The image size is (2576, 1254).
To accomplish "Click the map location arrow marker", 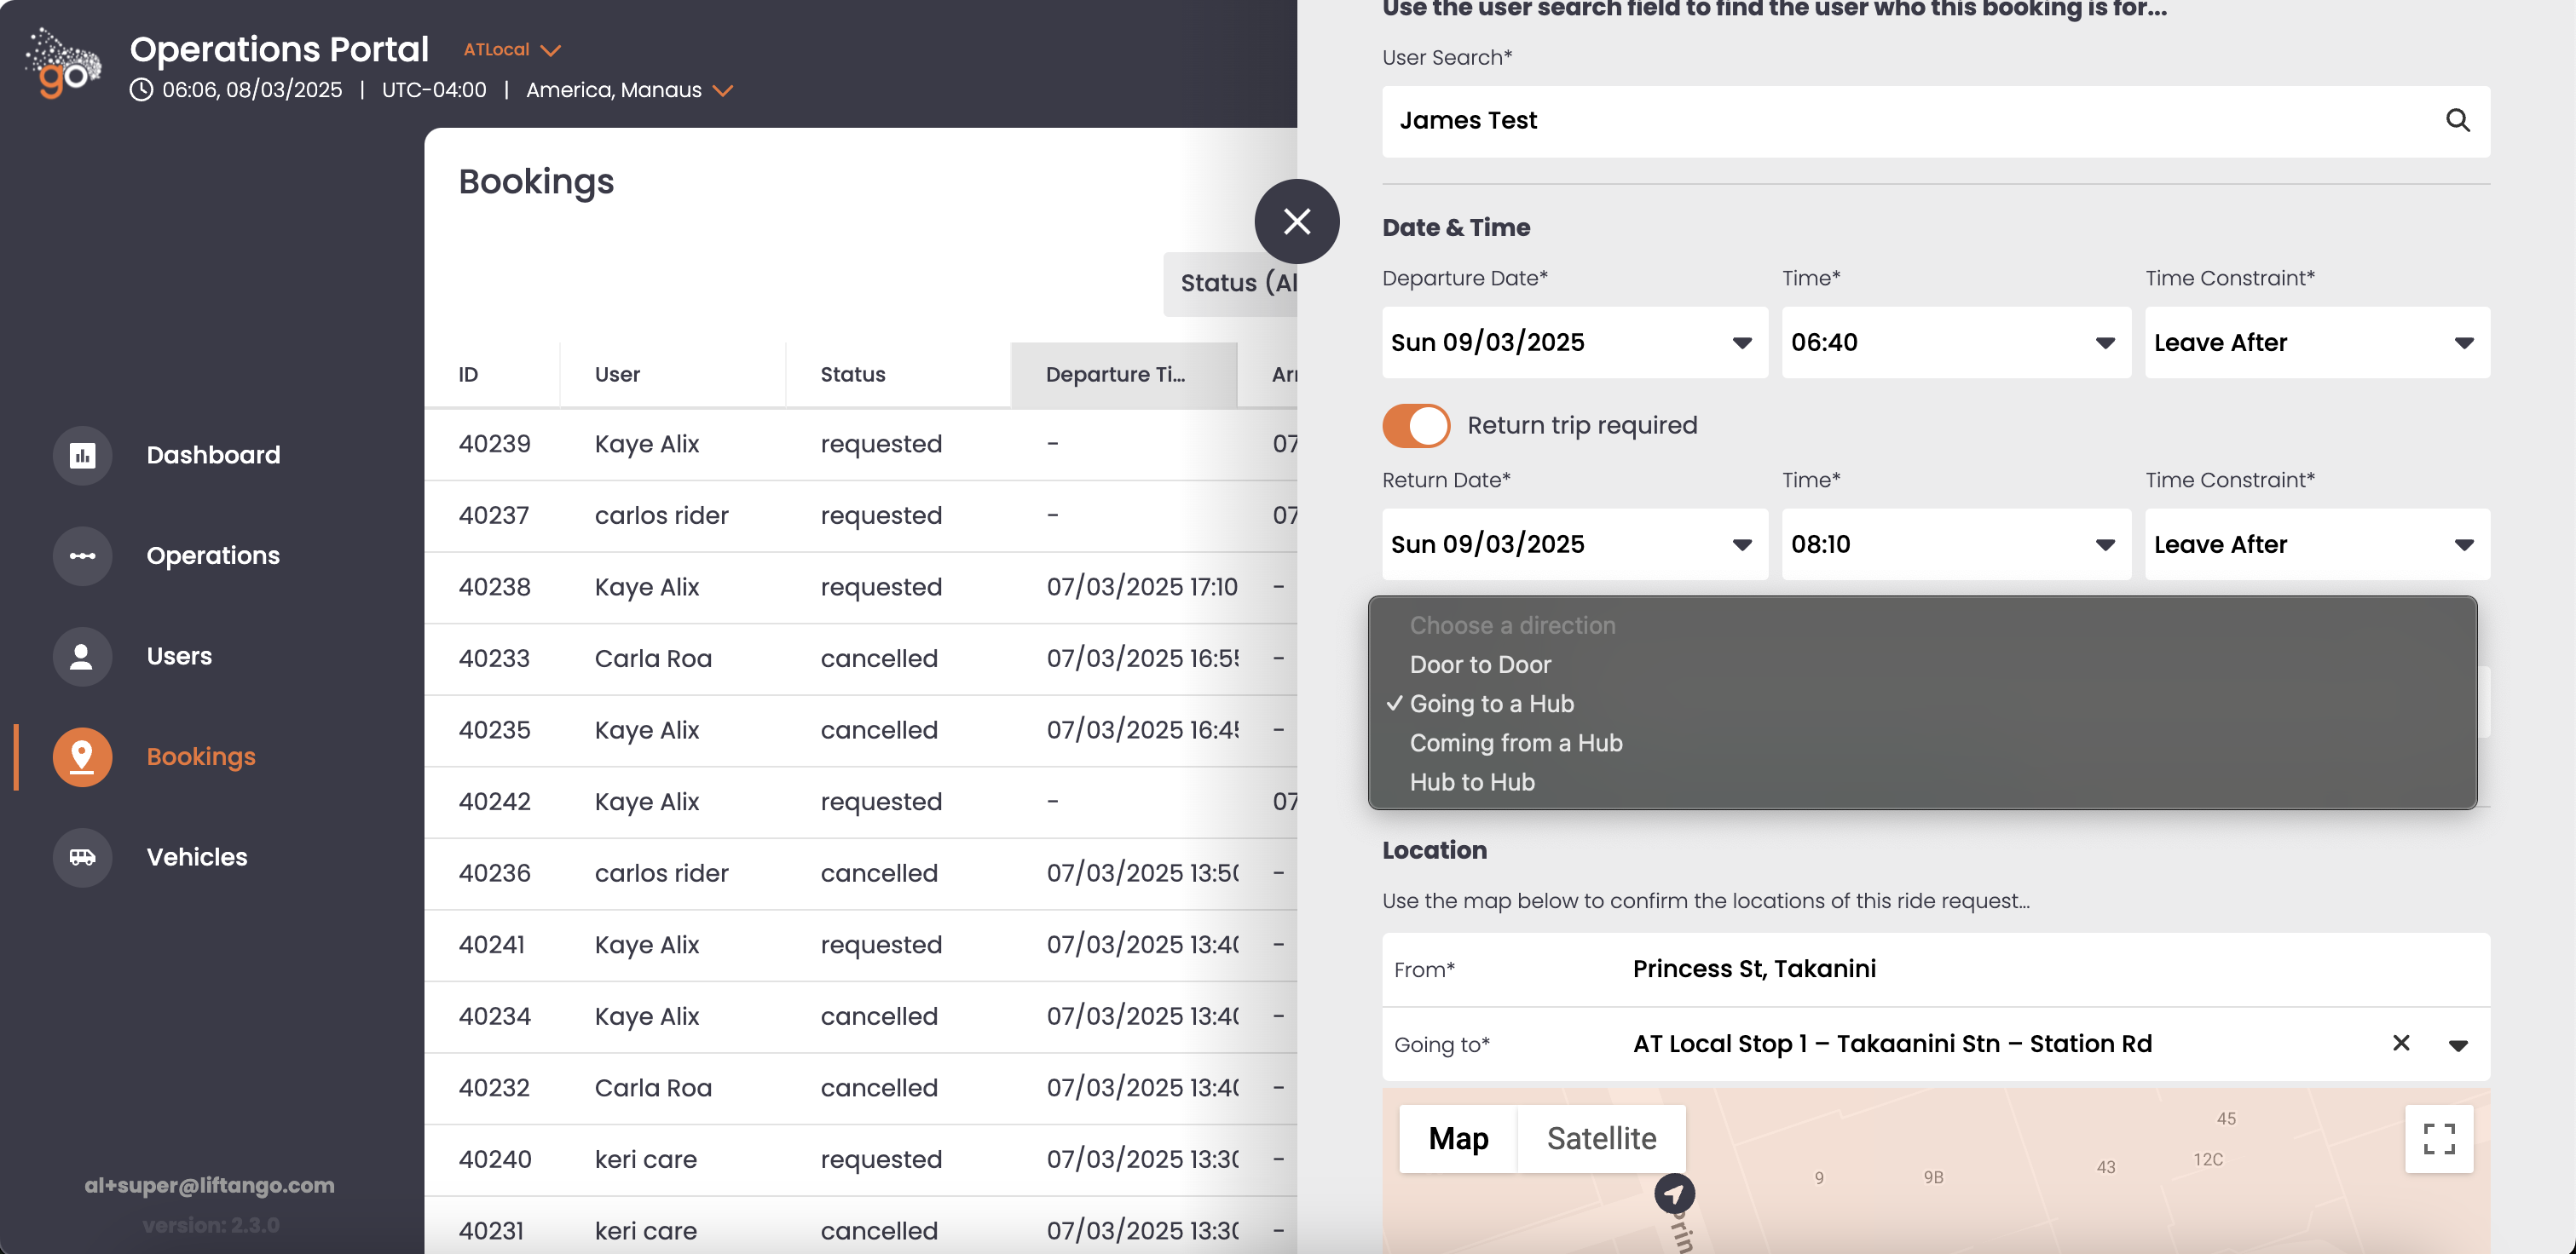I will (1674, 1193).
